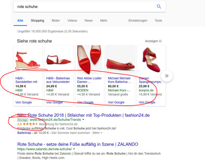
Task: Open the Bilder tab
Action: (x=56, y=21)
